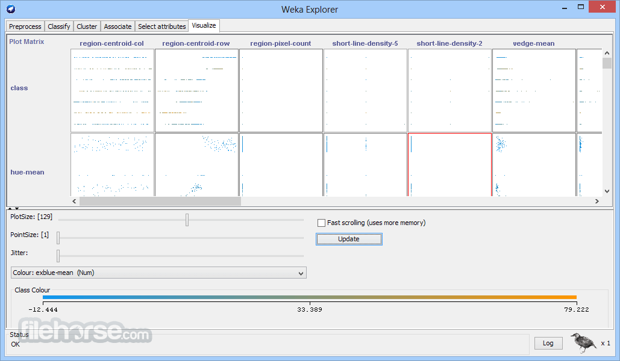Click plot matrix scroll right arrow
620x361 pixels.
(x=597, y=201)
